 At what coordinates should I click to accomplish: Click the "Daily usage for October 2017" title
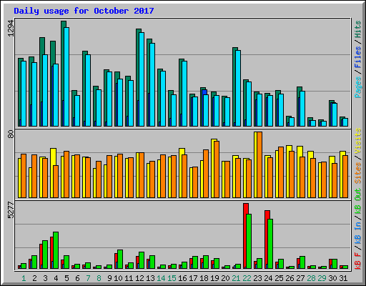[84, 11]
